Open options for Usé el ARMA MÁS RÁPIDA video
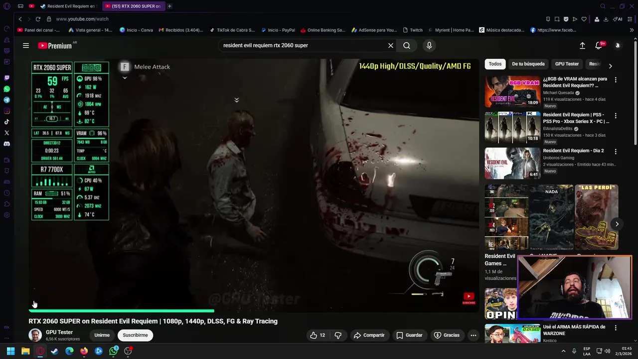The width and height of the screenshot is (638, 359). tap(616, 328)
